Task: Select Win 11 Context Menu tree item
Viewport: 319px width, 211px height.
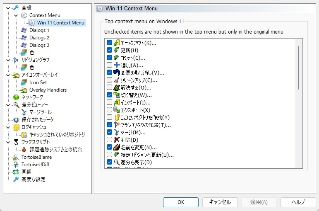Action: click(x=61, y=23)
